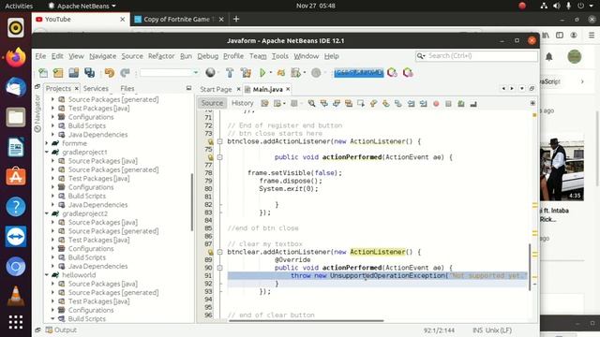The width and height of the screenshot is (600, 337).
Task: Open a new tab in Firefox window
Action: (236, 19)
